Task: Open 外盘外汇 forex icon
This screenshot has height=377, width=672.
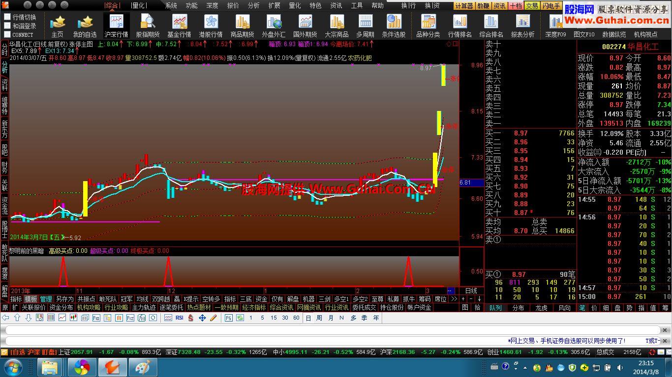Action: (274, 26)
